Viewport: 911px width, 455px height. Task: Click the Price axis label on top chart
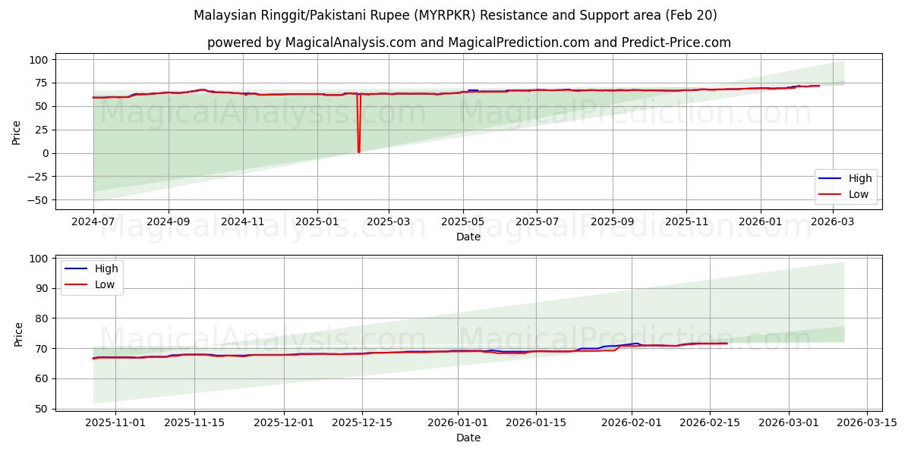click(x=15, y=130)
